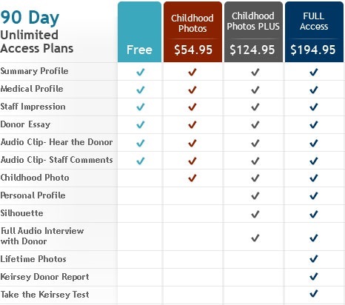Click Audio Clip- Hear the Donor label
The width and height of the screenshot is (345, 305).
coord(57,142)
